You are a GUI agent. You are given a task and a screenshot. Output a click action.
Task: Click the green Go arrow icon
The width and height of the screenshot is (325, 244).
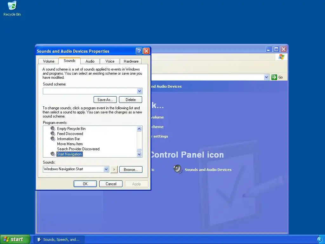pos(274,77)
